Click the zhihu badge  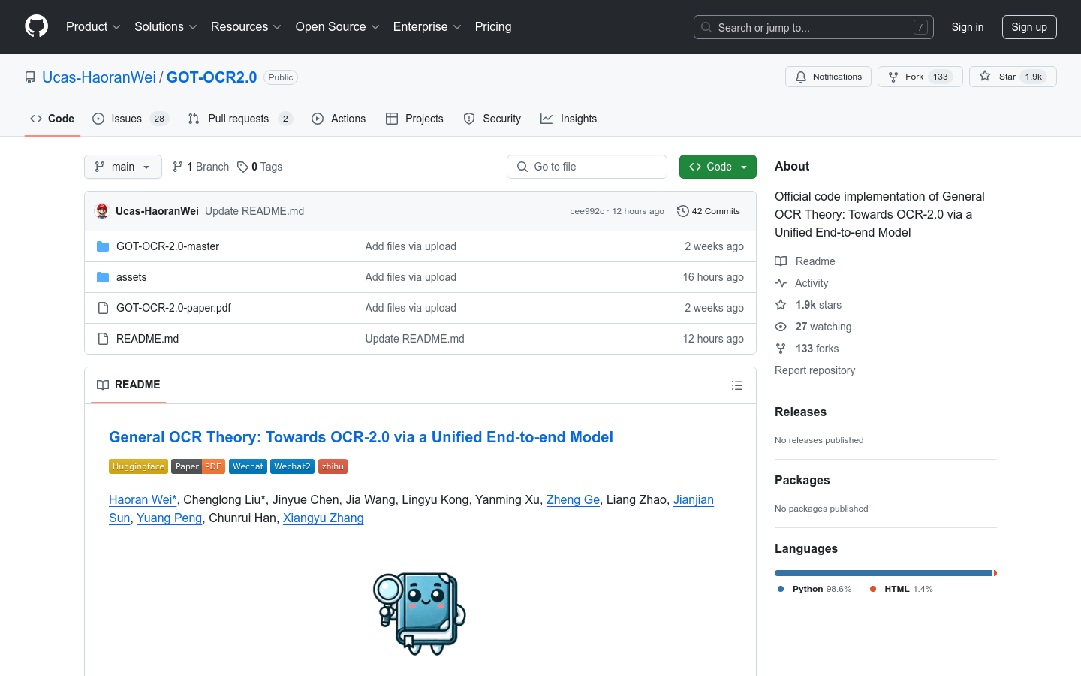click(333, 466)
